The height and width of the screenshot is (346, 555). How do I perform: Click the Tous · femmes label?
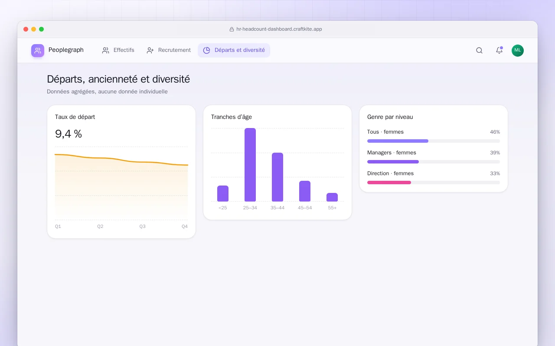coord(385,132)
